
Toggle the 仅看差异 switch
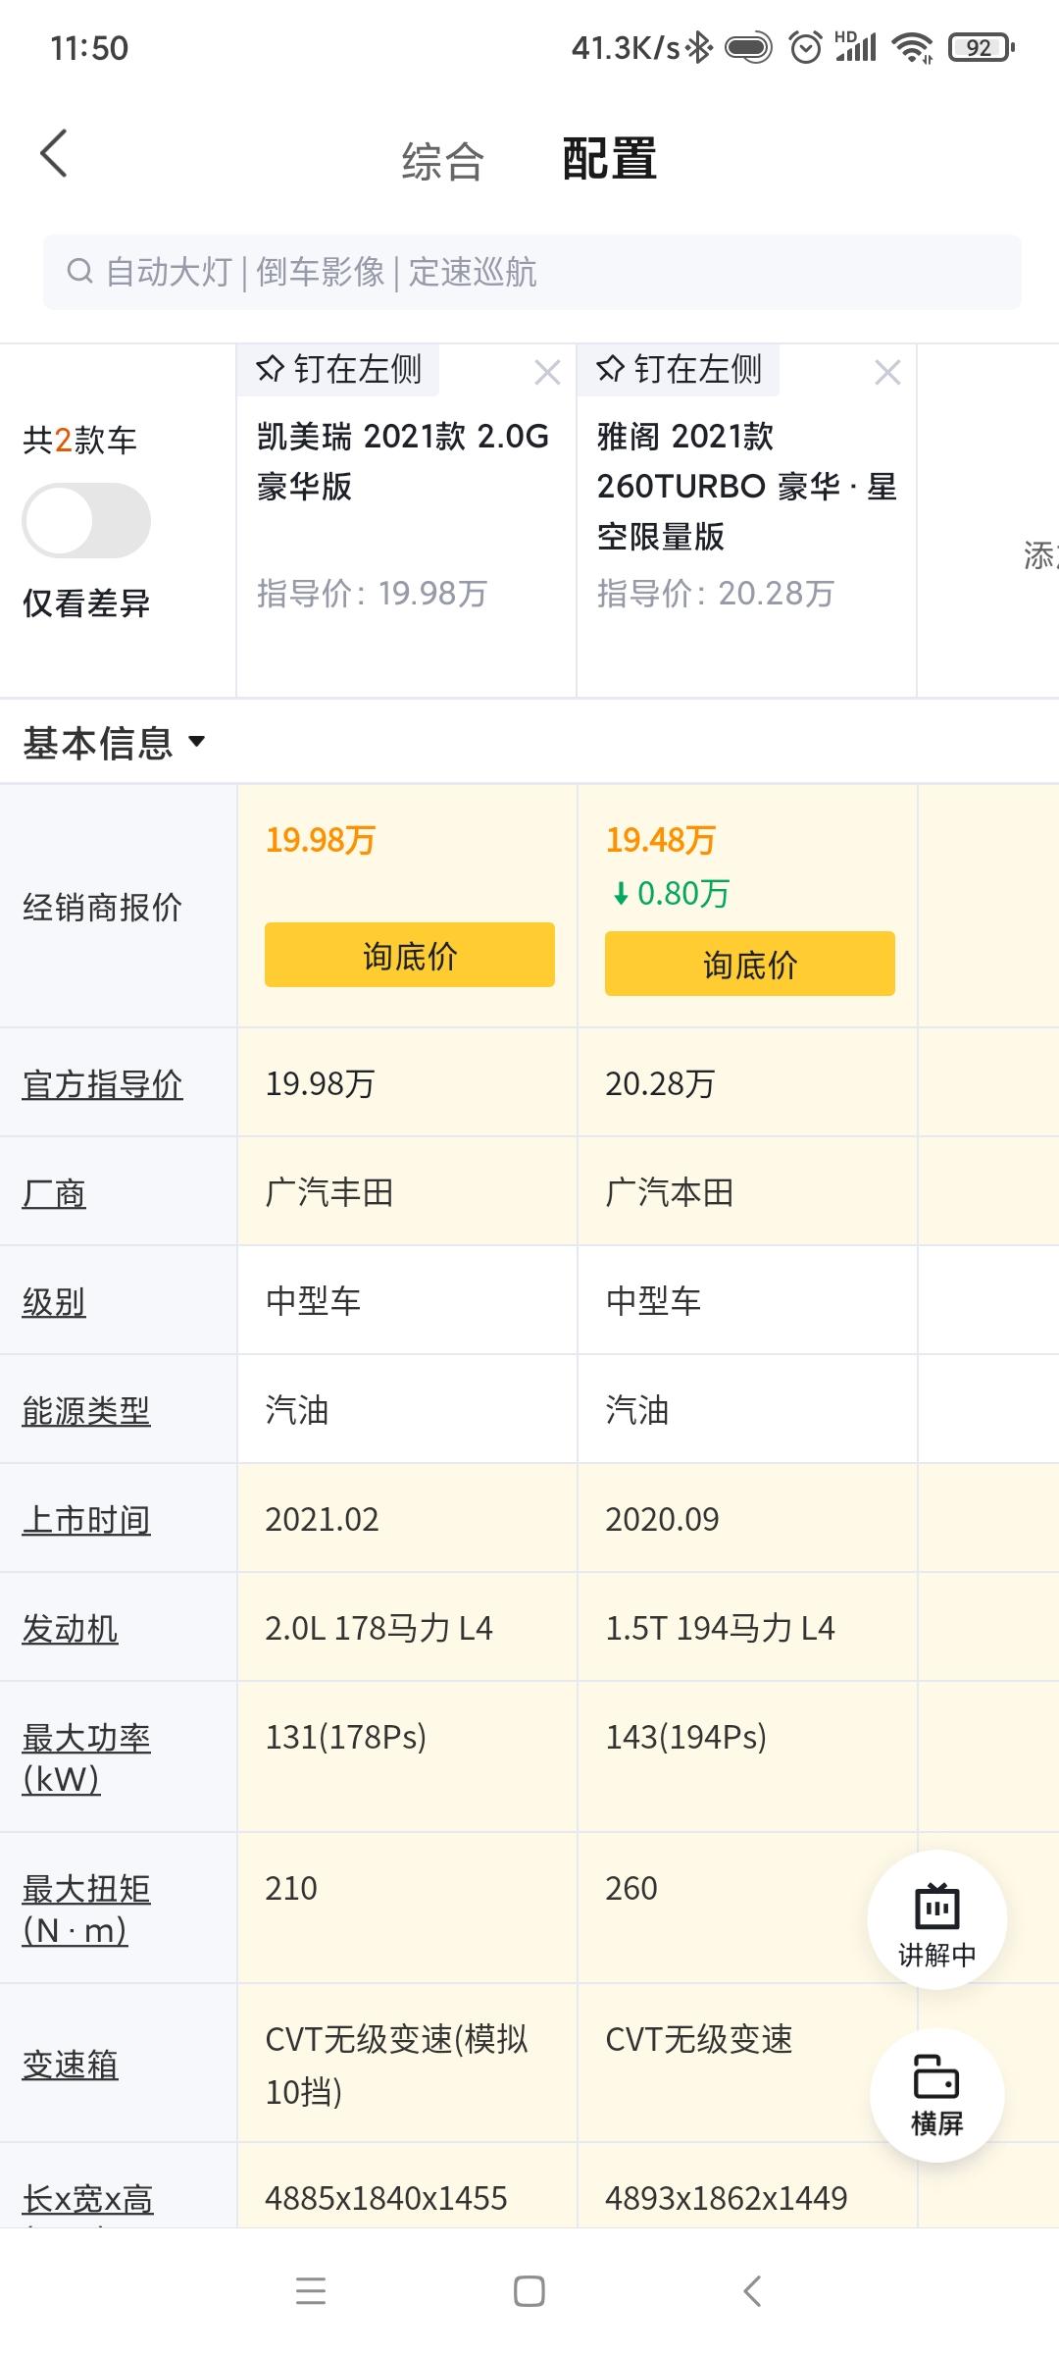pyautogui.click(x=86, y=520)
